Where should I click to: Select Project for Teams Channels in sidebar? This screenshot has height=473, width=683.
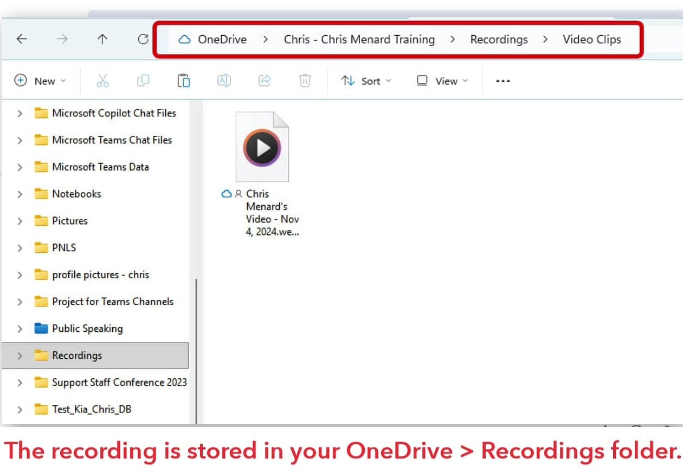(x=113, y=301)
